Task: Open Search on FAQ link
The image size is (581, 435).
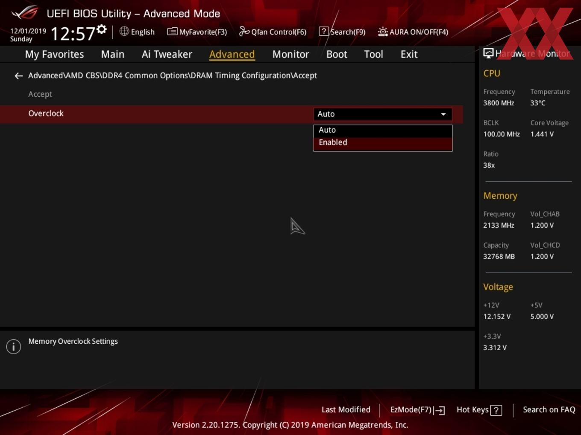Action: tap(549, 410)
